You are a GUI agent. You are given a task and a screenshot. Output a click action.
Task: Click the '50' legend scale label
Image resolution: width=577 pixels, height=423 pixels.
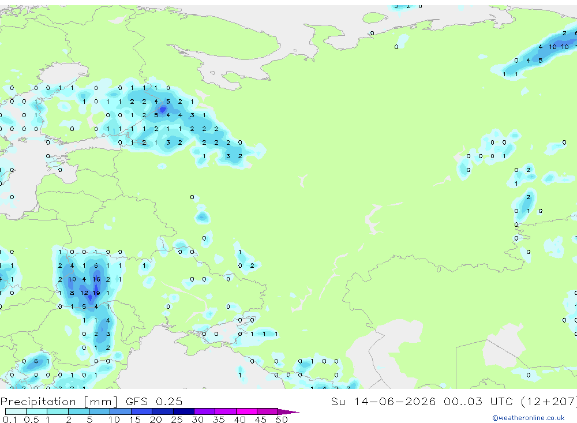click(x=282, y=420)
